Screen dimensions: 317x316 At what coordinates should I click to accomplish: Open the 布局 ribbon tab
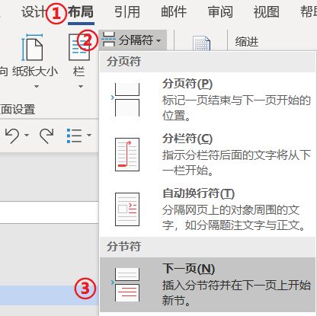point(81,12)
